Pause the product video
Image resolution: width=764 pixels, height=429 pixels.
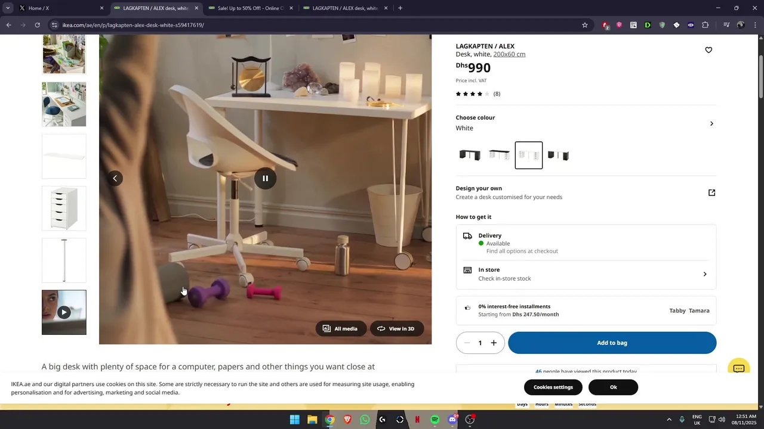[265, 178]
